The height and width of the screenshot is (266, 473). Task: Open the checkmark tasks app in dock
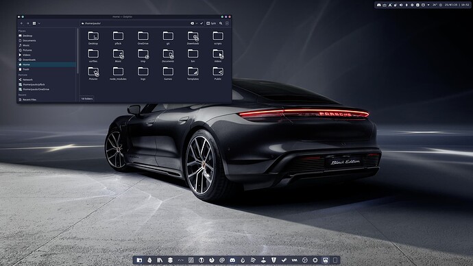click(284, 260)
